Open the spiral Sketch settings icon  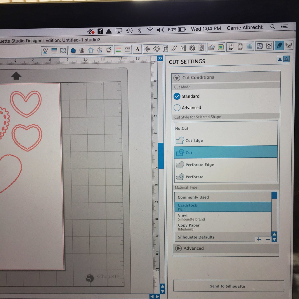click(x=260, y=46)
